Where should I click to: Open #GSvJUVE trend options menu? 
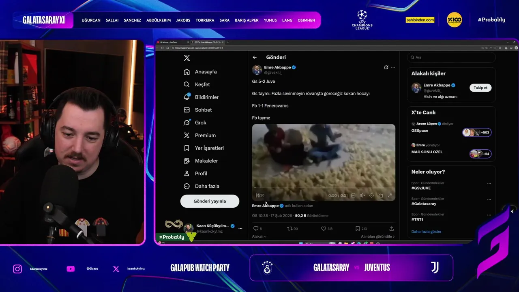click(x=489, y=184)
